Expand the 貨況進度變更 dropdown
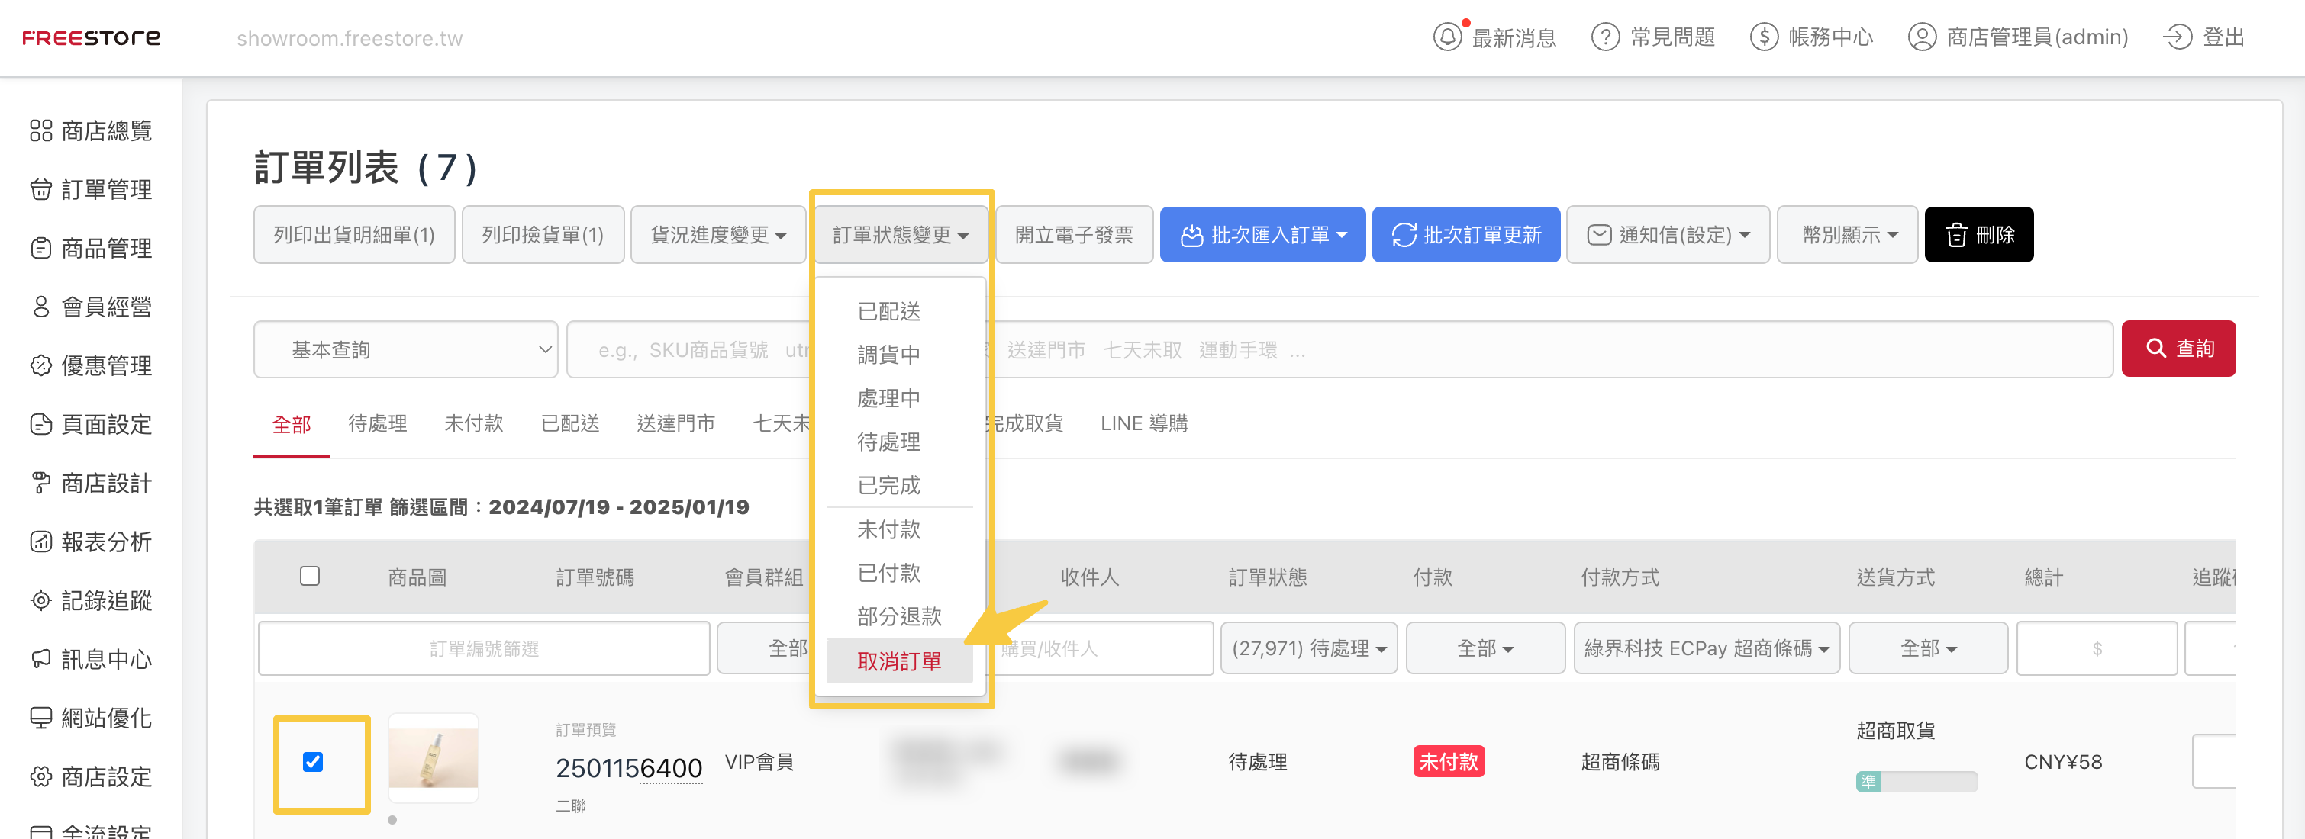This screenshot has height=839, width=2305. [x=717, y=235]
